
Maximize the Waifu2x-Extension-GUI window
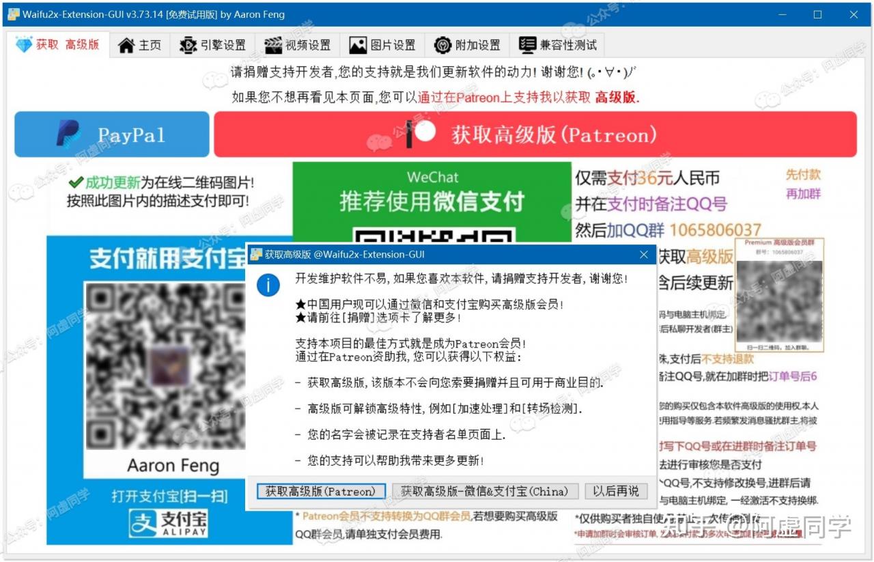tap(818, 14)
